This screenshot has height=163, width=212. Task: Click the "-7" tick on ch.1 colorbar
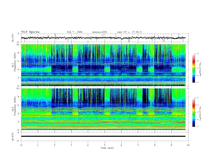coord(197,83)
